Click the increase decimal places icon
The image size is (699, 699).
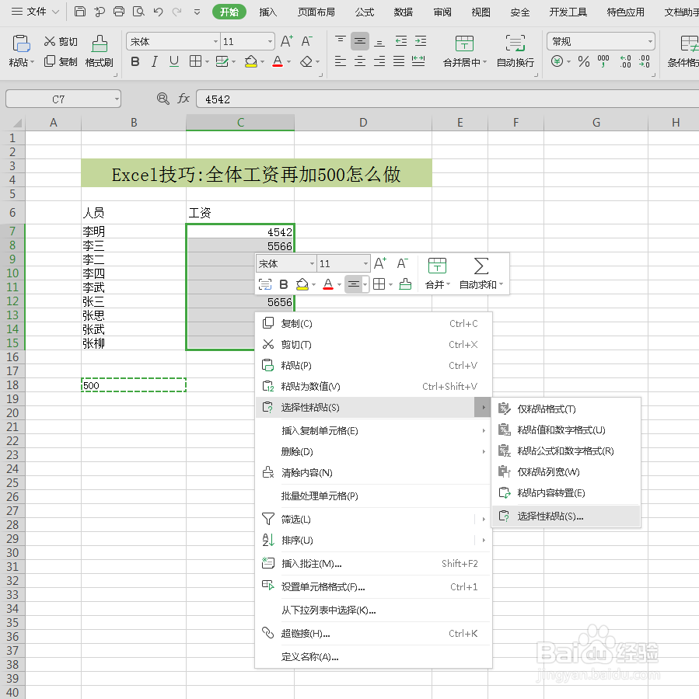[626, 61]
